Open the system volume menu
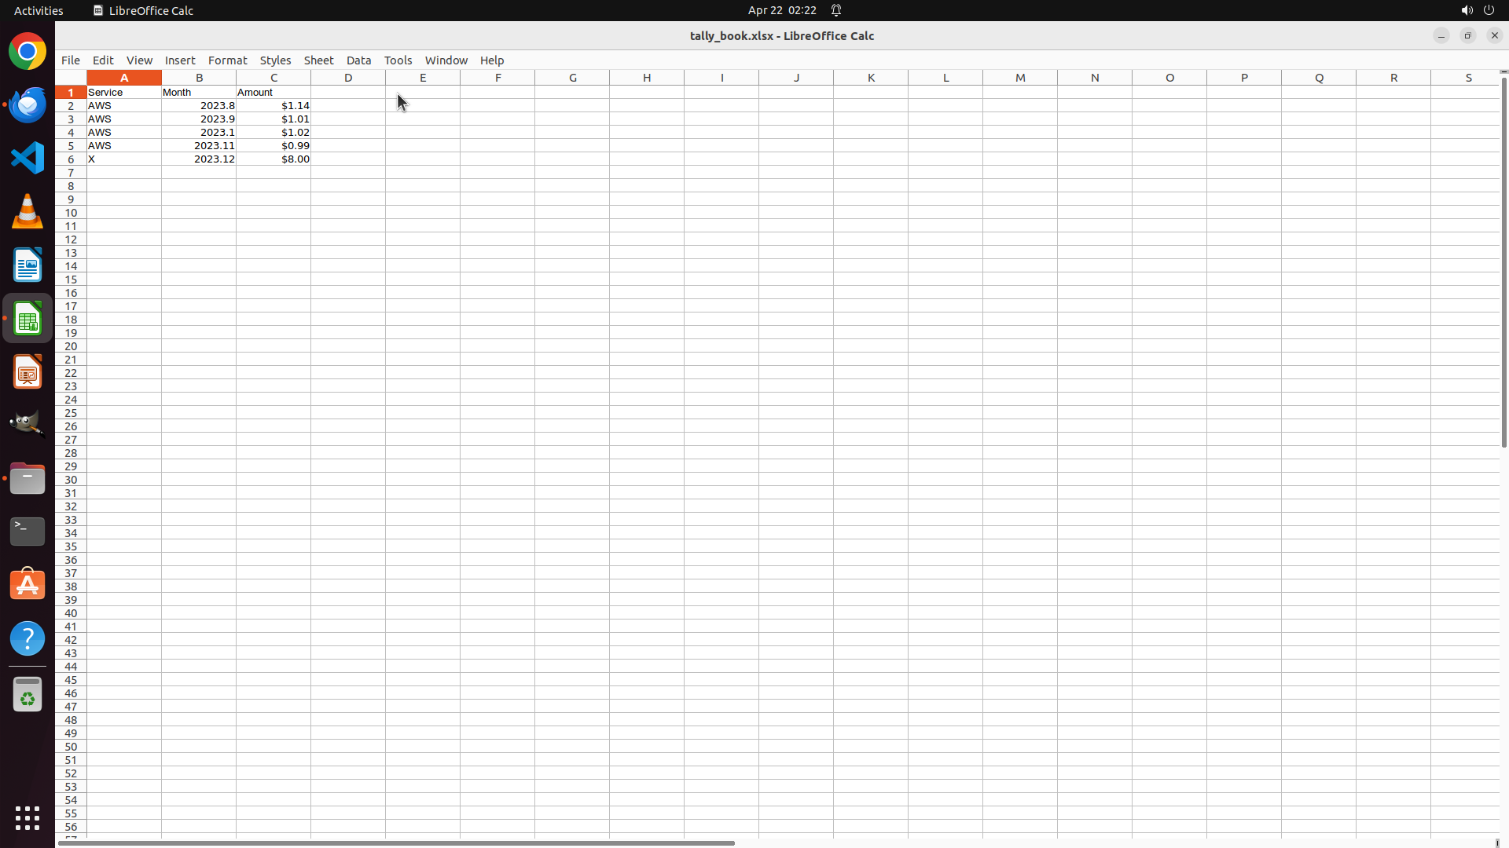Image resolution: width=1509 pixels, height=848 pixels. (x=1467, y=10)
